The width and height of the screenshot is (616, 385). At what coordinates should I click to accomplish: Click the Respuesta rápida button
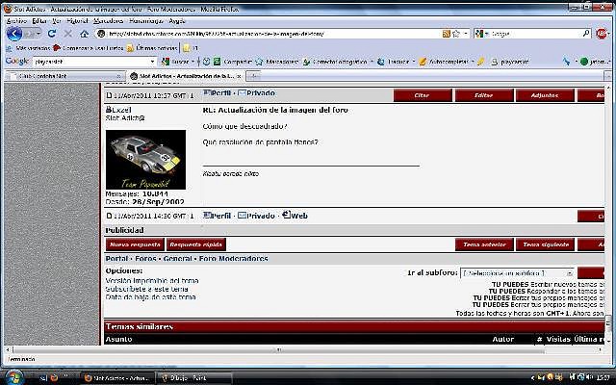click(196, 244)
